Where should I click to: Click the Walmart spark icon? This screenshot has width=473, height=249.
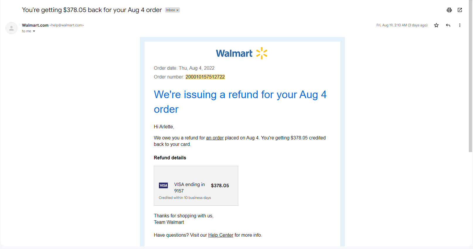262,53
